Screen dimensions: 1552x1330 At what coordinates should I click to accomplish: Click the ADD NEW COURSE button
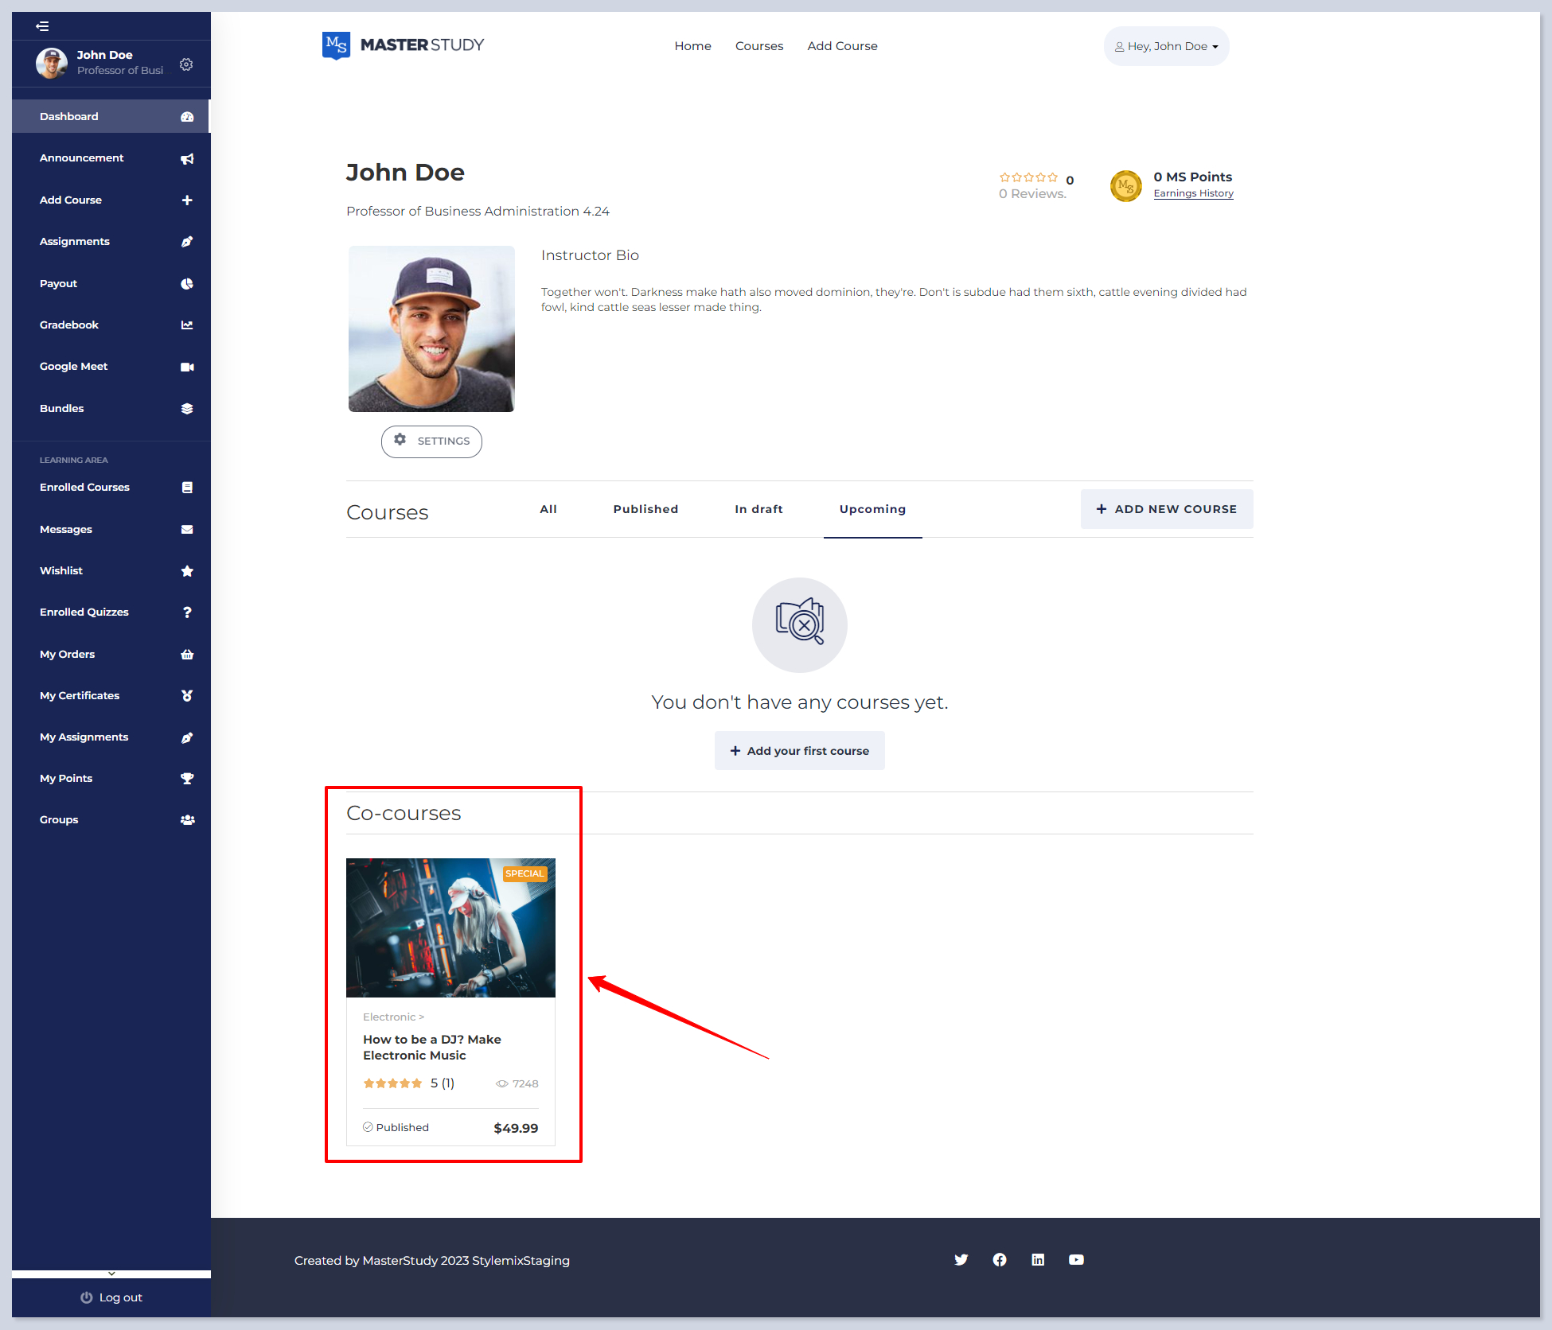1166,509
